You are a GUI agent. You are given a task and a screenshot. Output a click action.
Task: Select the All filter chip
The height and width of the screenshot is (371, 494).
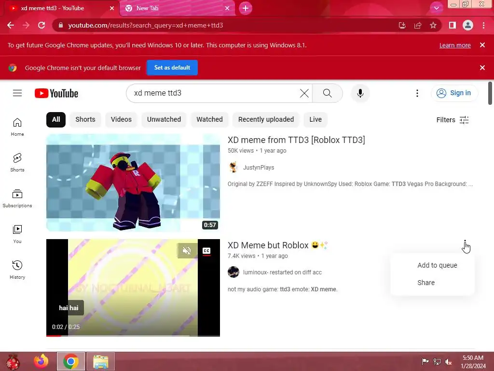pos(56,120)
